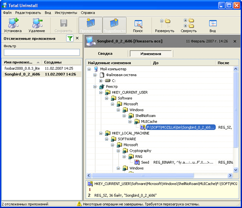Collapse the RNG node

pos(124,157)
